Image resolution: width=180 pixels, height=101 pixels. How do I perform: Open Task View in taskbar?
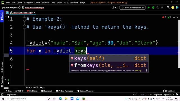pos(54,98)
